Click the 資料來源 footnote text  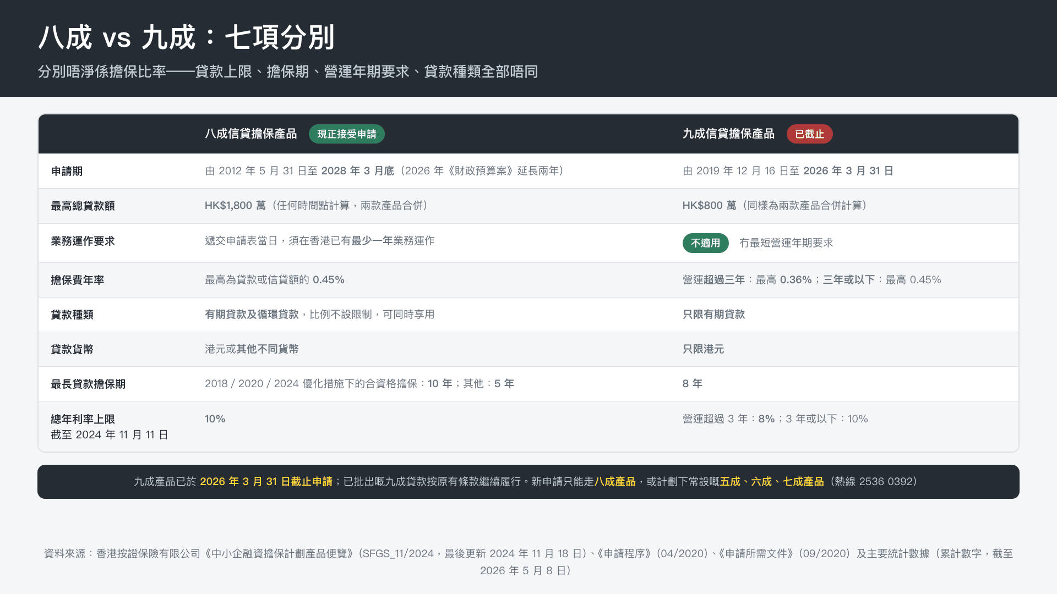pos(528,562)
